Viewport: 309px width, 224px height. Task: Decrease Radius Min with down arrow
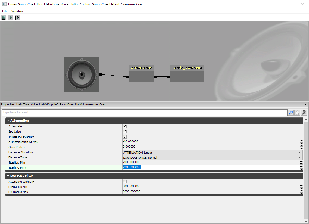tap(301, 164)
